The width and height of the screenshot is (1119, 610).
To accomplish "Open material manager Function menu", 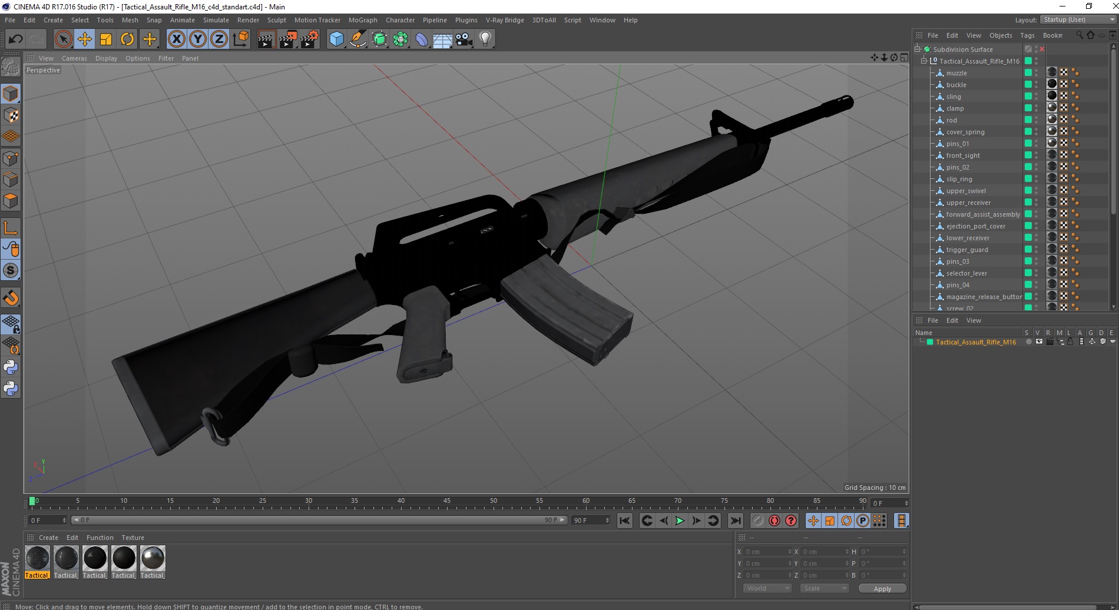I will point(100,538).
